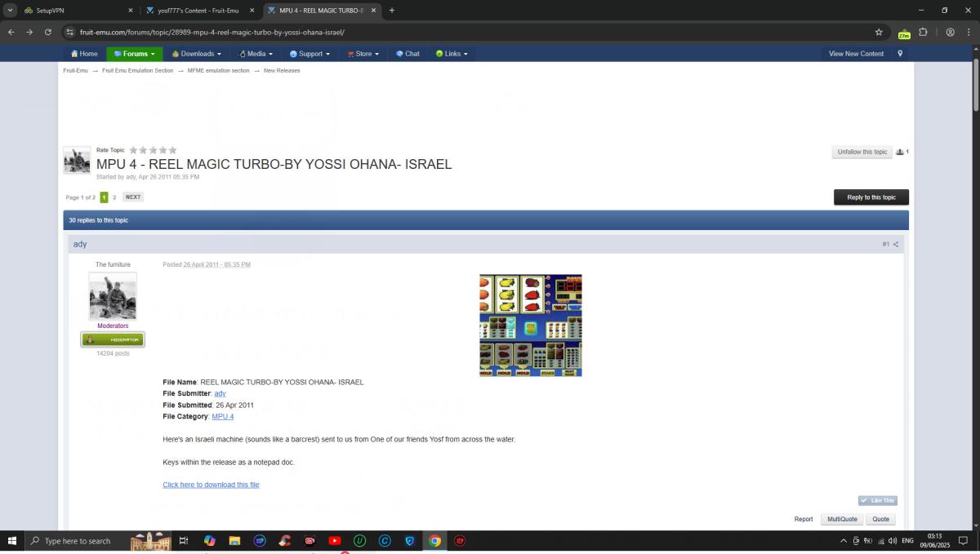Rate topic with the first star
The width and height of the screenshot is (980, 554).
(133, 150)
